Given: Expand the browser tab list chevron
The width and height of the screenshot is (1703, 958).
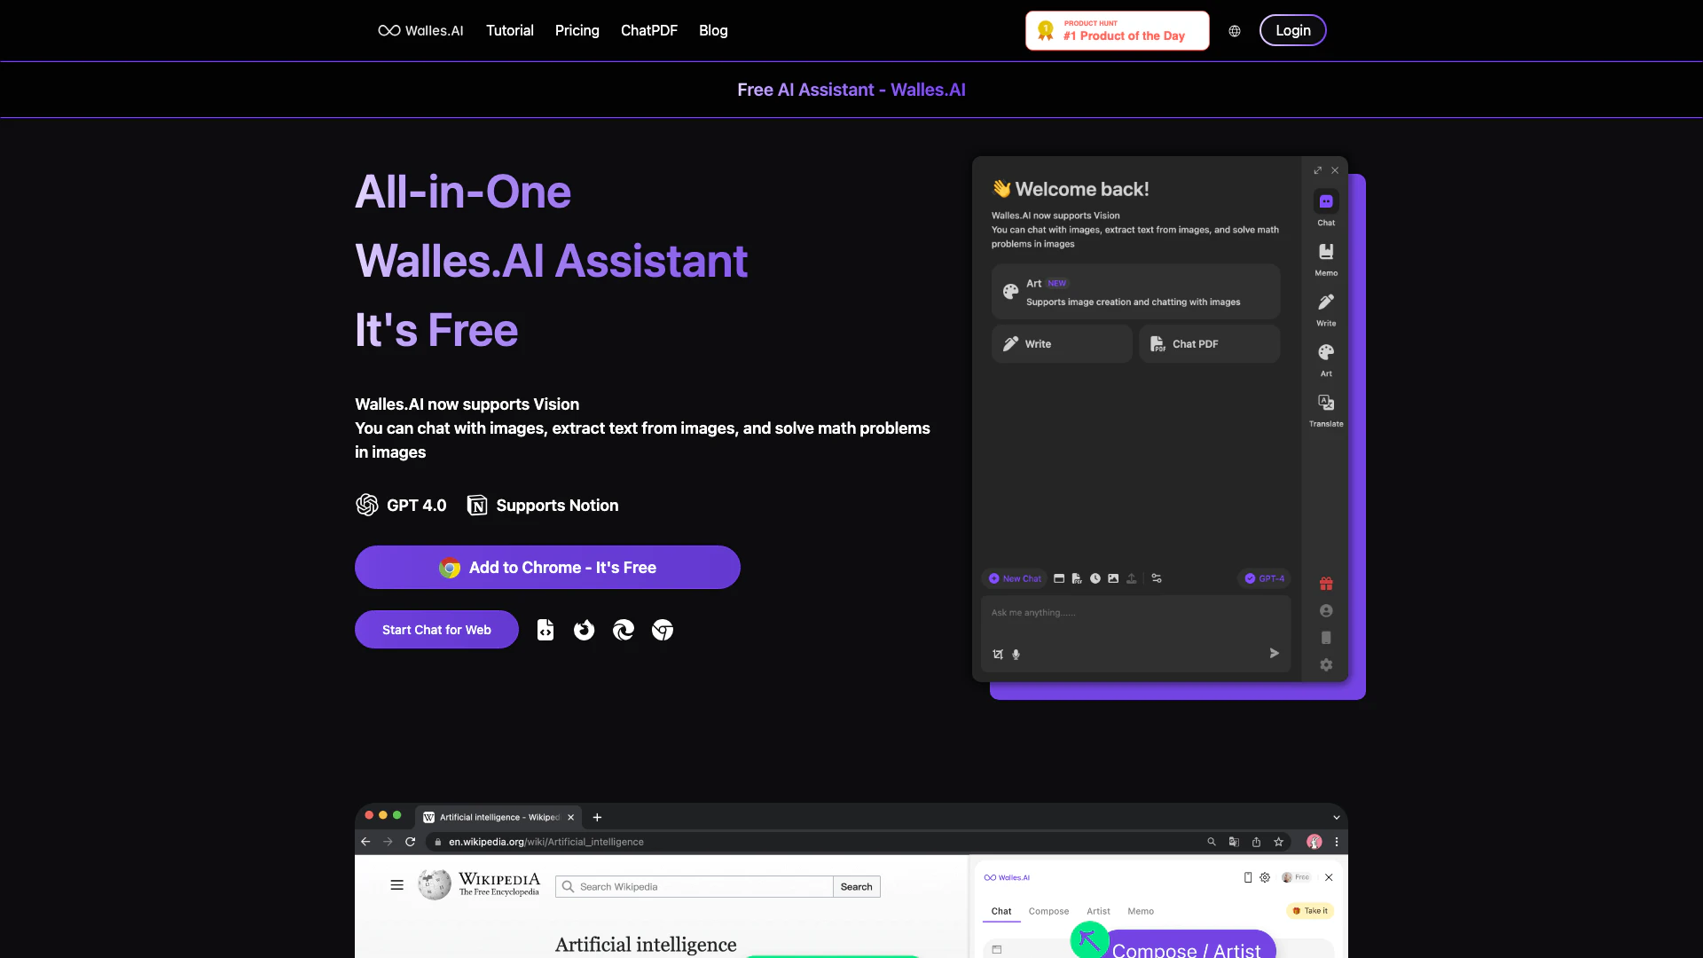Looking at the screenshot, I should tap(1337, 818).
